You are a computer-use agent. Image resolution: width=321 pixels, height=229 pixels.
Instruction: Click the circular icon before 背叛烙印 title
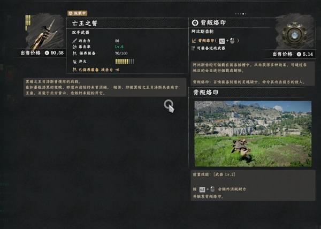point(195,22)
